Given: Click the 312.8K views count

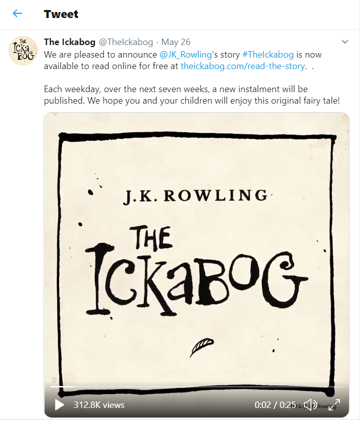Looking at the screenshot, I should (x=99, y=404).
